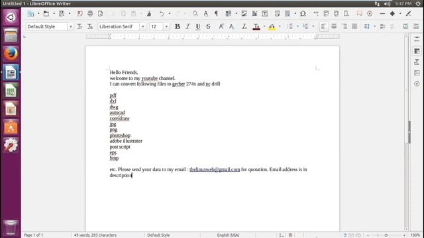Expand the font size 12 dropdown
The image size is (424, 238).
click(166, 26)
